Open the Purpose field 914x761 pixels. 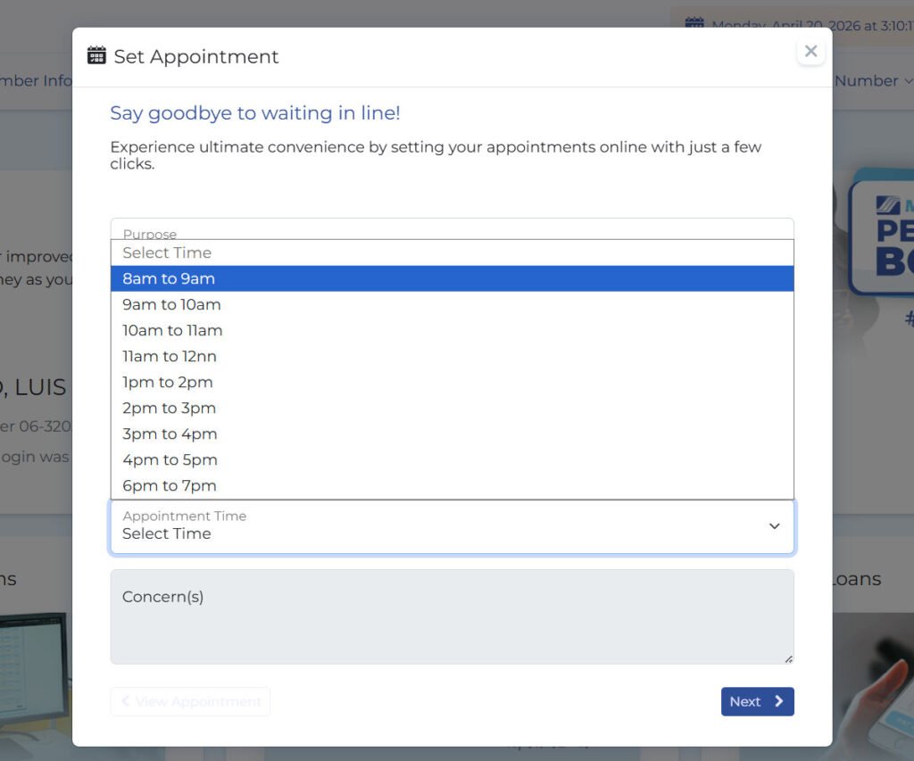452,229
